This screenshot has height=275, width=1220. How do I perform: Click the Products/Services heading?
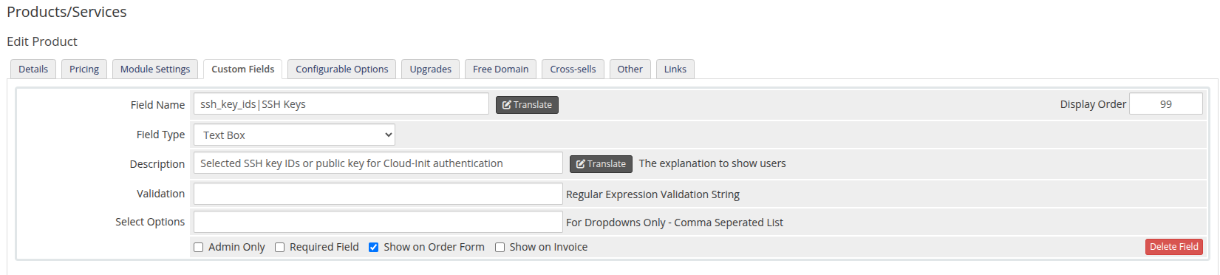coord(67,12)
